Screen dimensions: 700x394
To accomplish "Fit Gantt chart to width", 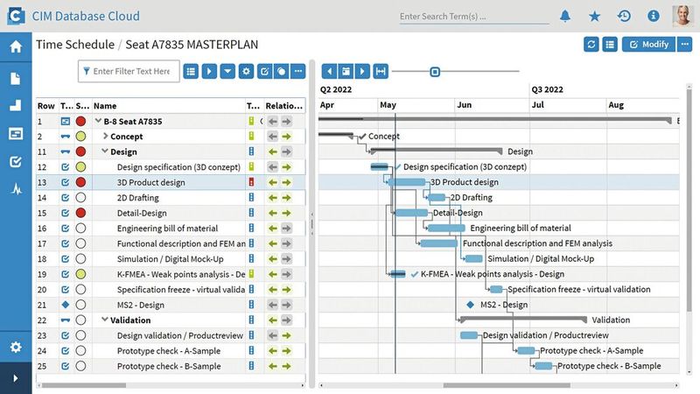I will click(x=381, y=72).
